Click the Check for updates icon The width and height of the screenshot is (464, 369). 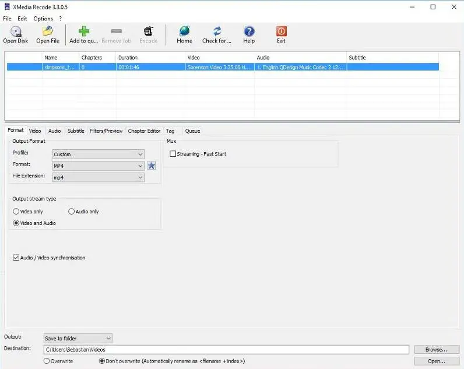(x=217, y=31)
